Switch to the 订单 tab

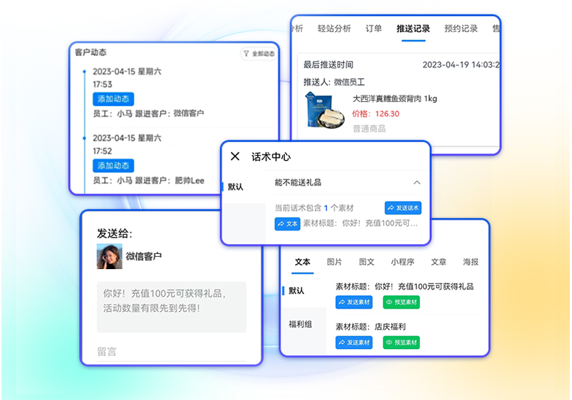pyautogui.click(x=374, y=28)
